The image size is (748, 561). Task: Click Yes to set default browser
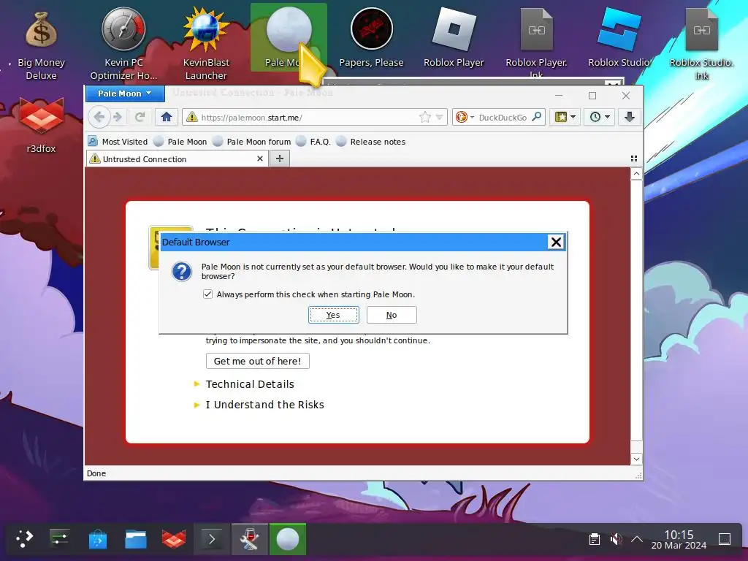click(x=333, y=315)
